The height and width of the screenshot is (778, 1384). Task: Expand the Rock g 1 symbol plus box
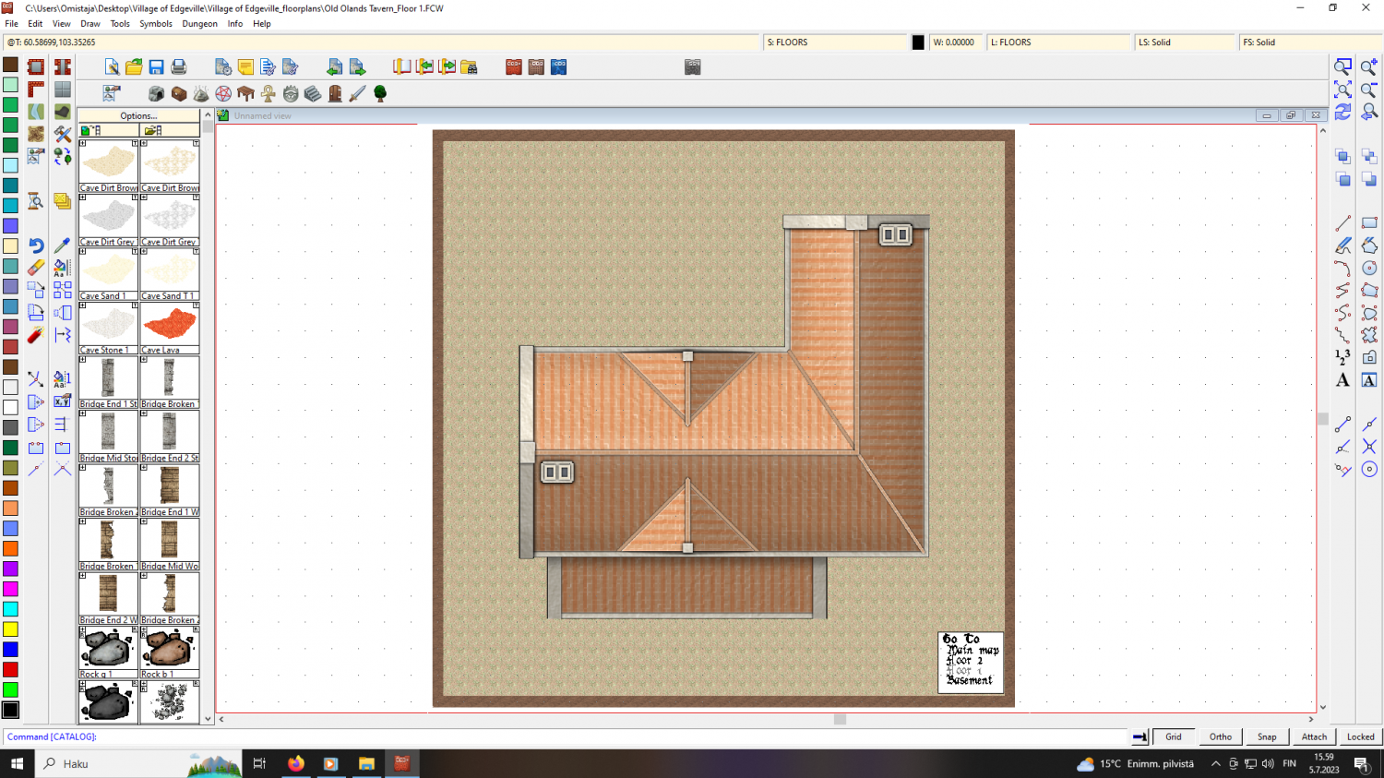tap(83, 630)
